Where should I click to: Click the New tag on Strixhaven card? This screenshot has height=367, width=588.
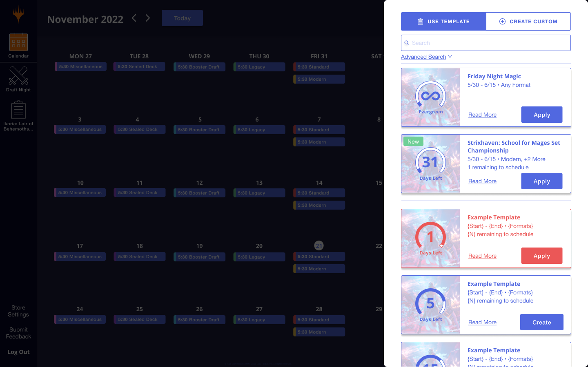(413, 141)
